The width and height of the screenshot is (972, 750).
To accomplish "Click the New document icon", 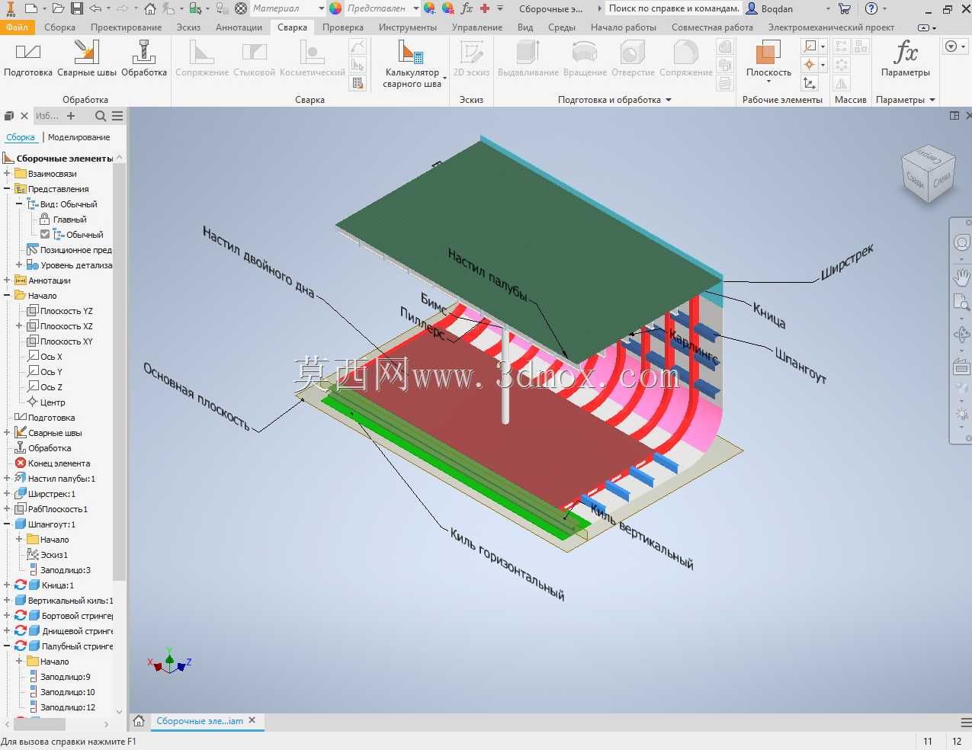I will (x=31, y=8).
